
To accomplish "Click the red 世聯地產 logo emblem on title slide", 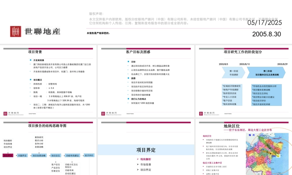I will click(x=15, y=32).
